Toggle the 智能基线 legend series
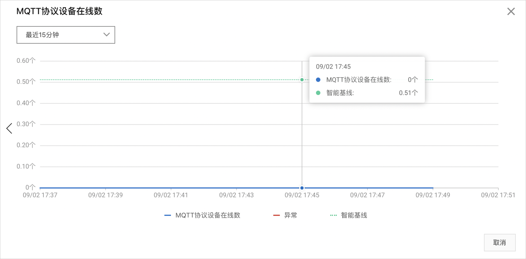The height and width of the screenshot is (259, 526). 348,215
